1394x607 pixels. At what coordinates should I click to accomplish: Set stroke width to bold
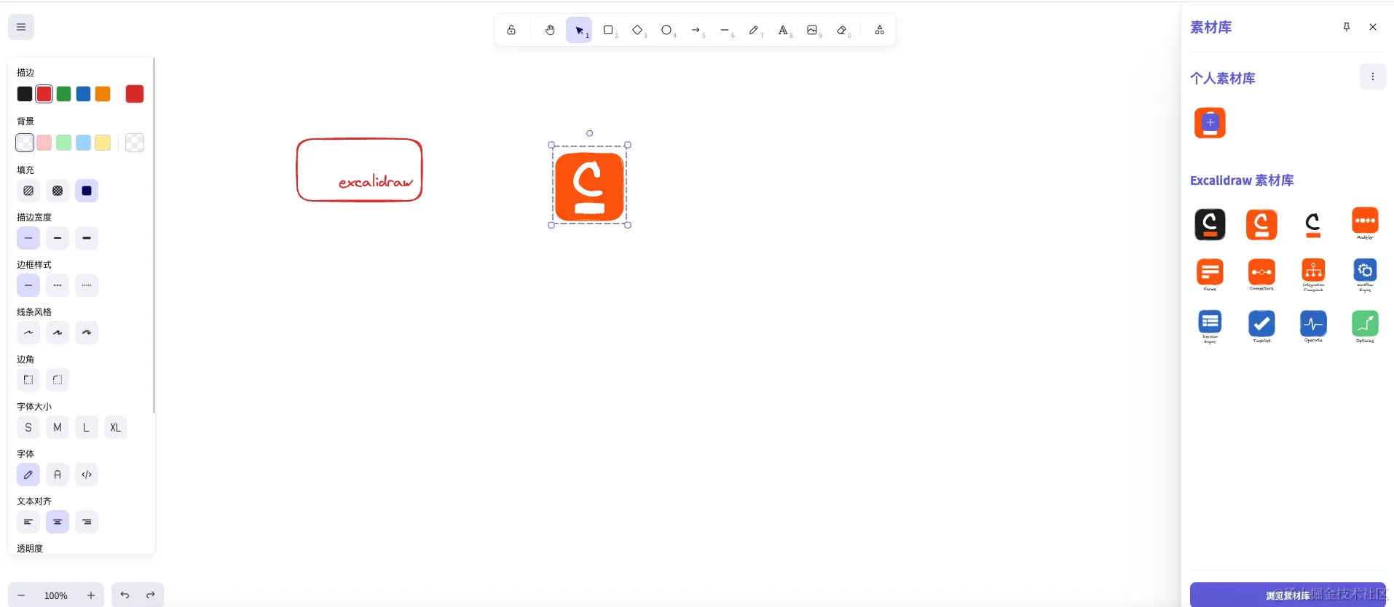[x=58, y=238]
